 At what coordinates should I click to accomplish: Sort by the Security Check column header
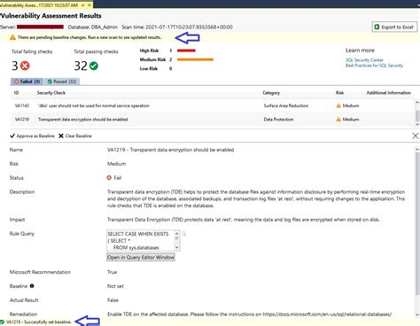(x=51, y=93)
